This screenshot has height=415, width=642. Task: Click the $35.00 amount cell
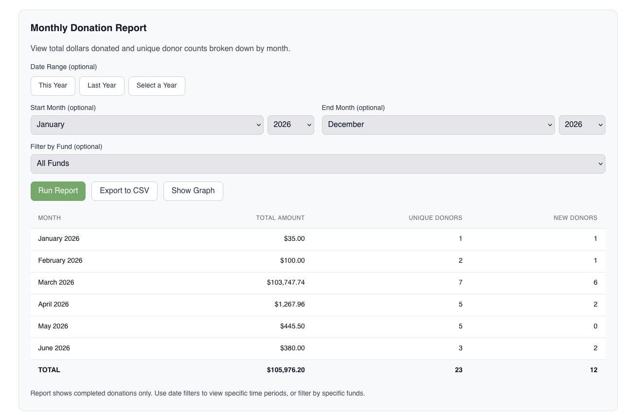[x=294, y=239]
